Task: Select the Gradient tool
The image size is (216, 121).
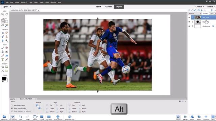Action: click(7, 52)
